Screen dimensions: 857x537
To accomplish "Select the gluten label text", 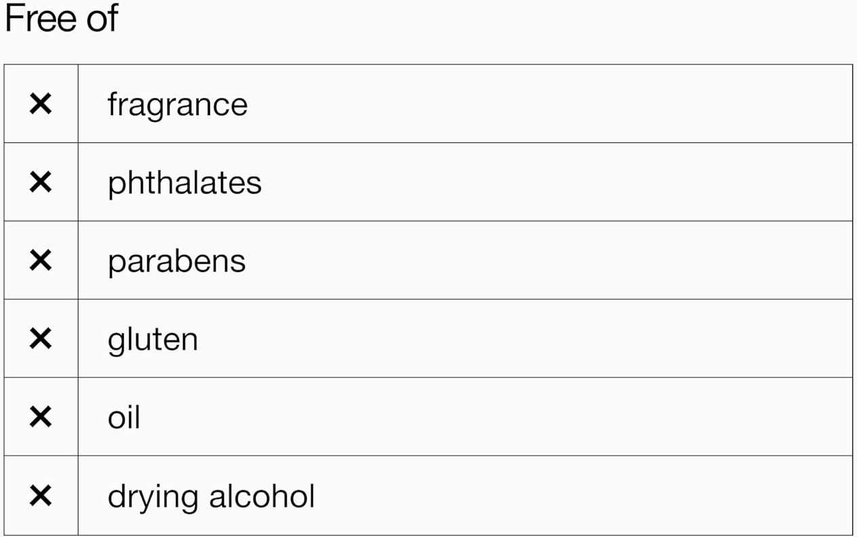I will coord(153,339).
